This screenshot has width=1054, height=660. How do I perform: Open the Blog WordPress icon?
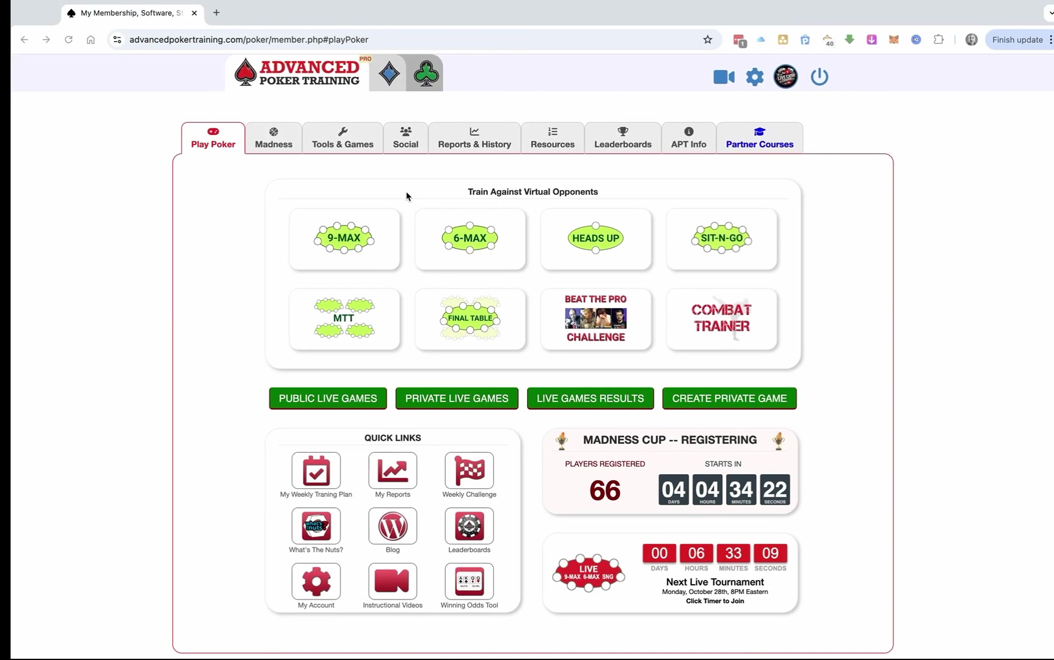pyautogui.click(x=393, y=526)
